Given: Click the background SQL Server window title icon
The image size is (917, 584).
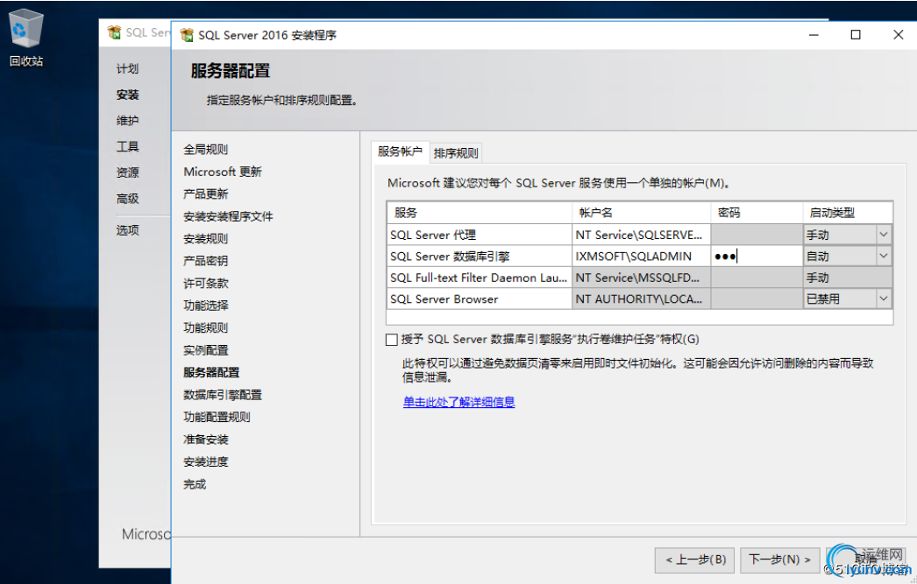Looking at the screenshot, I should (x=114, y=32).
